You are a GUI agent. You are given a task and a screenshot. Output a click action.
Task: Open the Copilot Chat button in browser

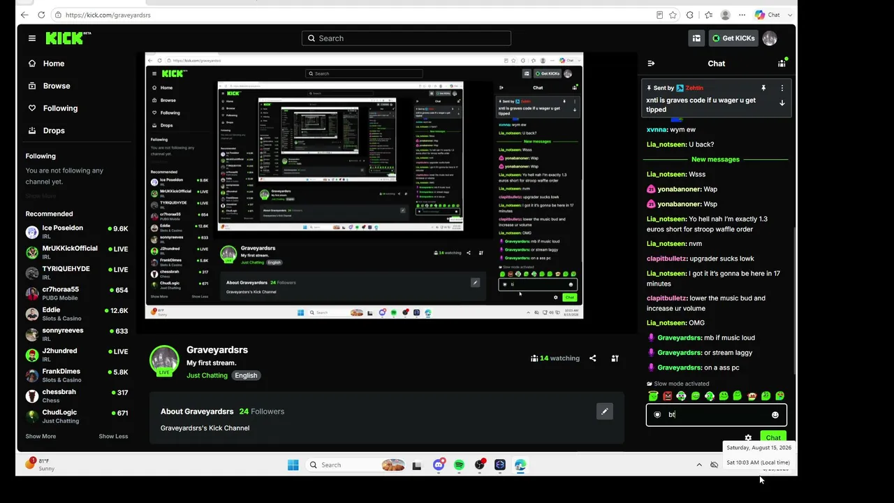[x=767, y=15]
